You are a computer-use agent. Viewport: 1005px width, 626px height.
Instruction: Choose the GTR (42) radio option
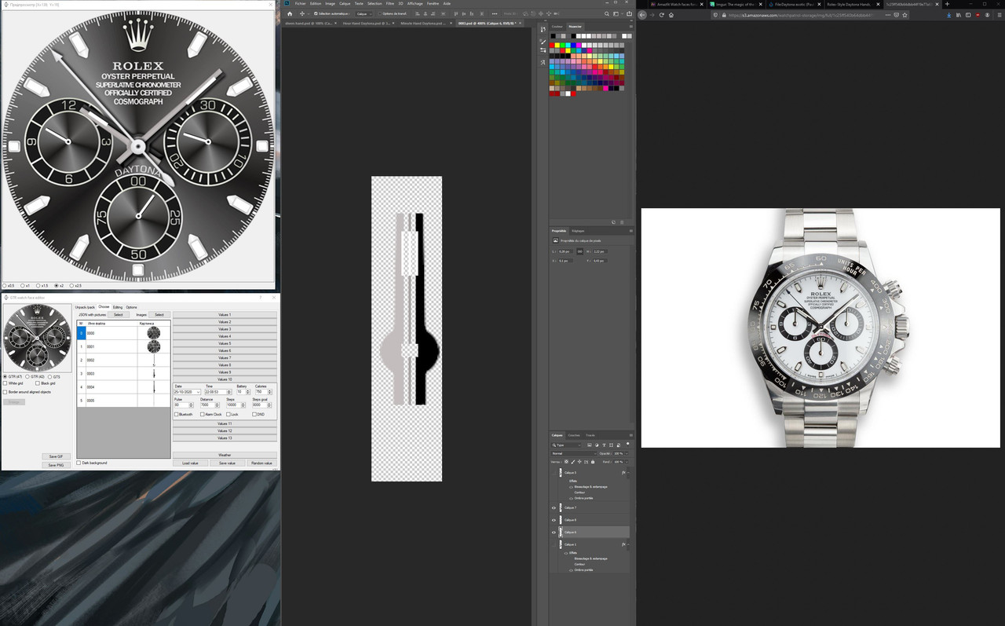pos(28,377)
